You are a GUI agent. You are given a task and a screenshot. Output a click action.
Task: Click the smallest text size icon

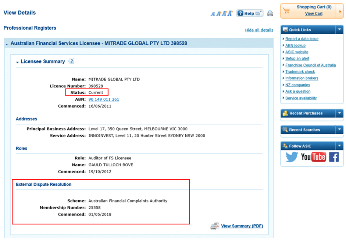[213, 14]
